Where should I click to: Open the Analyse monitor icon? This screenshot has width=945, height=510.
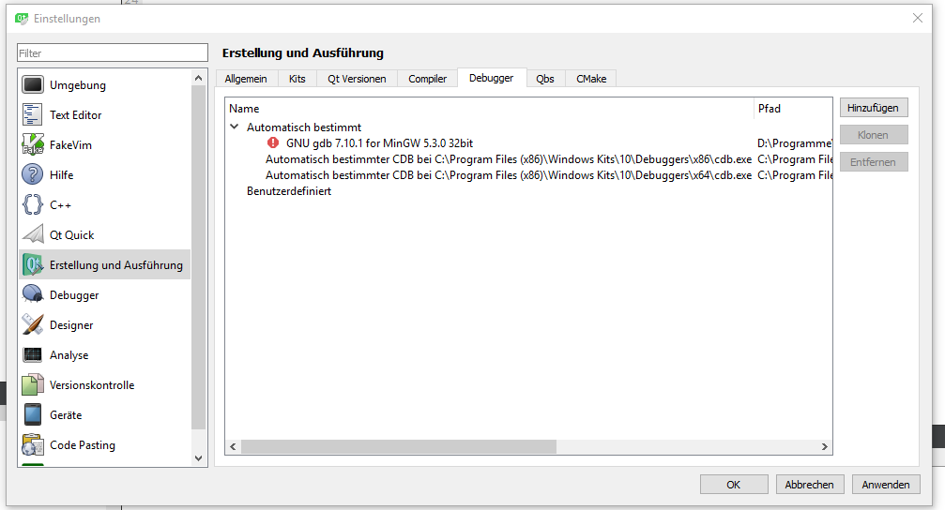tap(33, 355)
